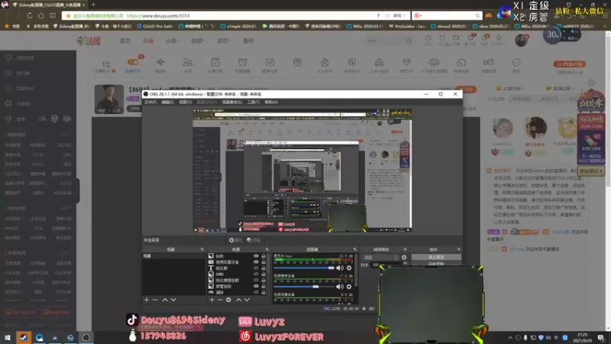This screenshot has width=611, height=344.
Task: Open transition properties gear in OBS
Action: coord(404,258)
